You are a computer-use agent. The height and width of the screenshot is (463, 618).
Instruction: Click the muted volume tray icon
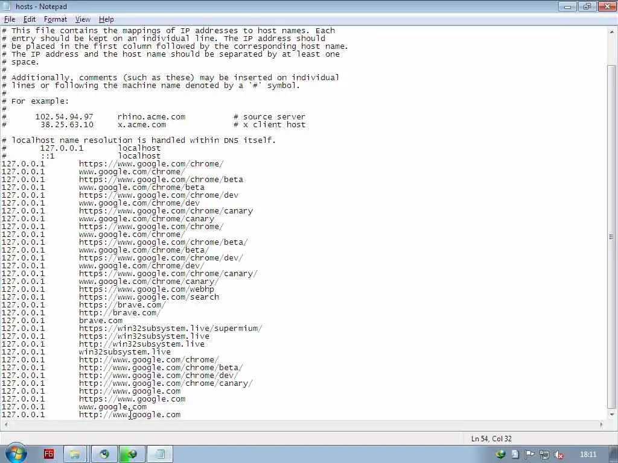[x=558, y=455]
